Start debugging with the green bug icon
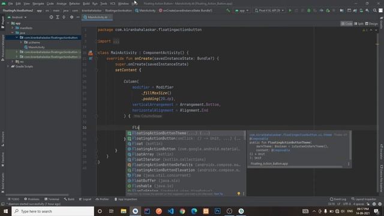This screenshot has height=216, width=384. point(308,11)
